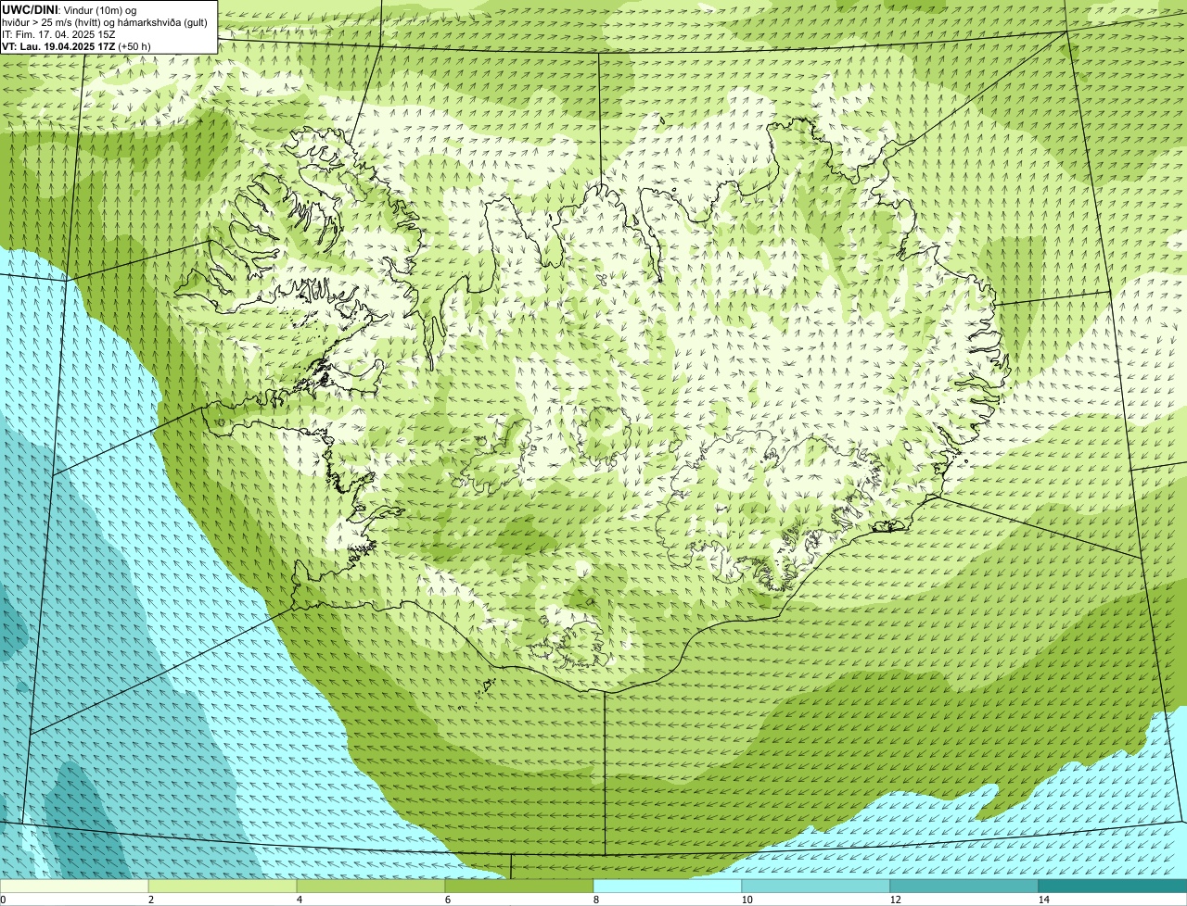Image resolution: width=1187 pixels, height=906 pixels.
Task: Select the 'VT: Lau. 19.04.2025 17Z (+50 h)' line
Action: [76, 46]
